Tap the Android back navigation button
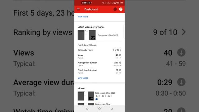199x112 pixels. tap(111, 109)
